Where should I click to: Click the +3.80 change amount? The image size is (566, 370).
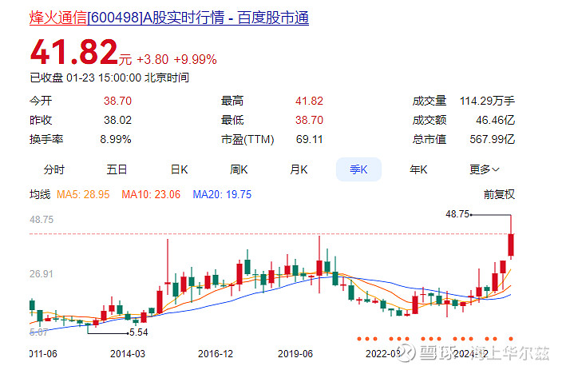click(152, 60)
